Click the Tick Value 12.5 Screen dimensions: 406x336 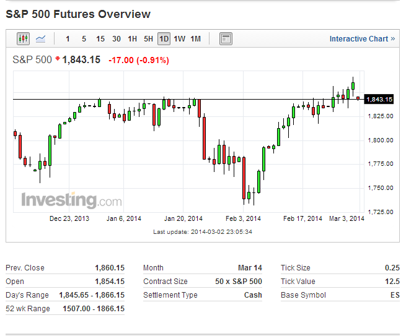click(x=392, y=282)
